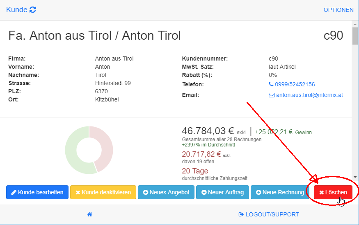Viewport: 359px width, 225px height.
Task: Click the 'davon 19 offen' text
Action: click(198, 162)
